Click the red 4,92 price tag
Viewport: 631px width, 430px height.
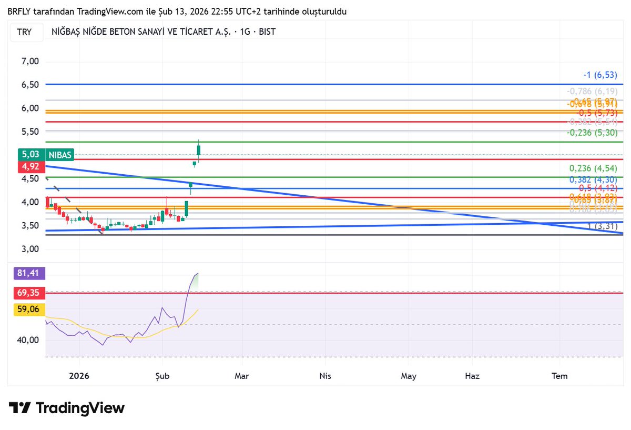coord(31,167)
